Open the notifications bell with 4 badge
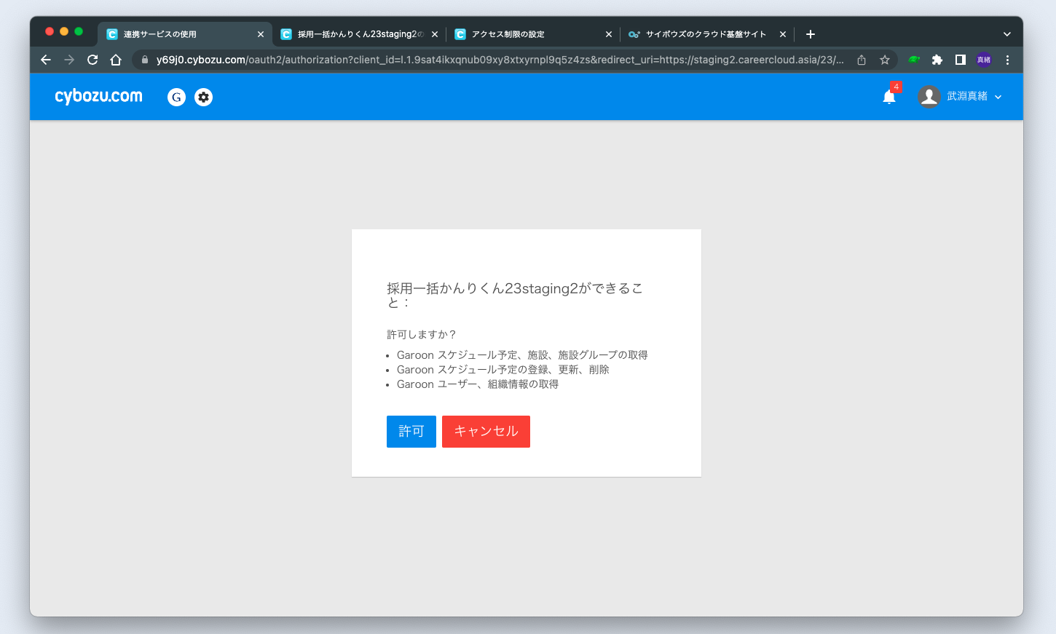 889,97
